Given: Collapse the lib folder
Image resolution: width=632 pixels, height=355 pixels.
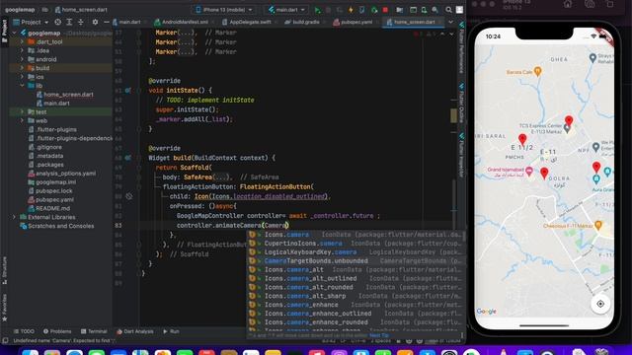Looking at the screenshot, I should (22, 86).
